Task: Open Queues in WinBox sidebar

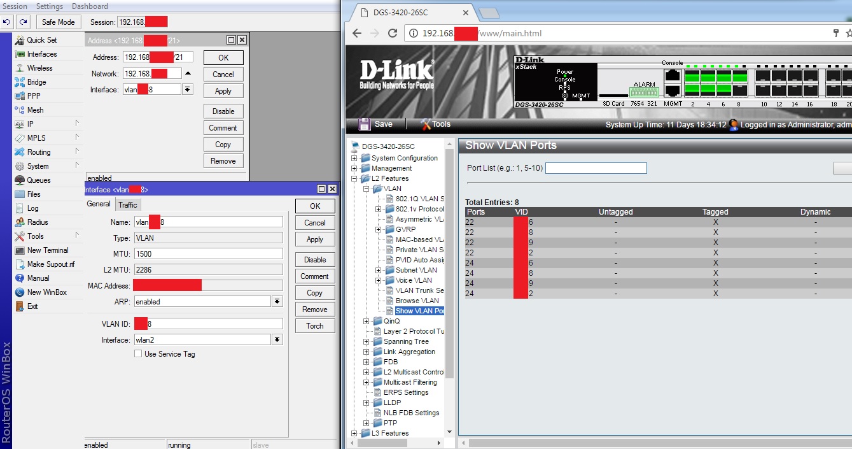Action: click(38, 180)
